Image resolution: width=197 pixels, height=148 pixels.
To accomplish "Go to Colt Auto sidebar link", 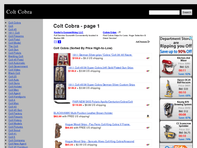I will pyautogui.click(x=14, y=80).
